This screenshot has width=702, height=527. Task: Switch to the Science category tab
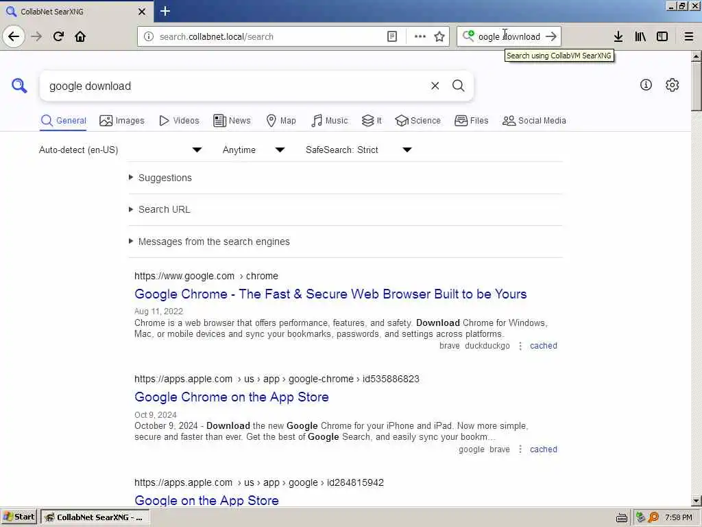pyautogui.click(x=417, y=121)
